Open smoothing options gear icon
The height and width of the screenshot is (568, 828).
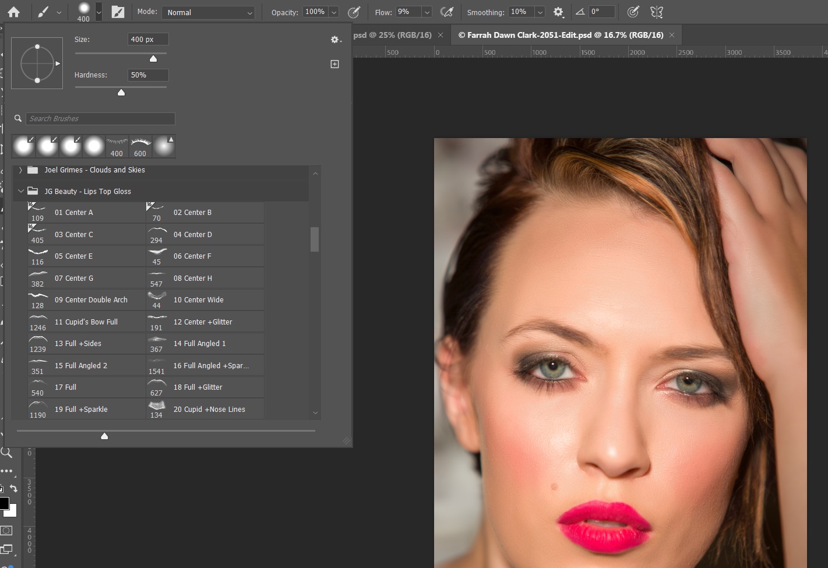pos(558,12)
